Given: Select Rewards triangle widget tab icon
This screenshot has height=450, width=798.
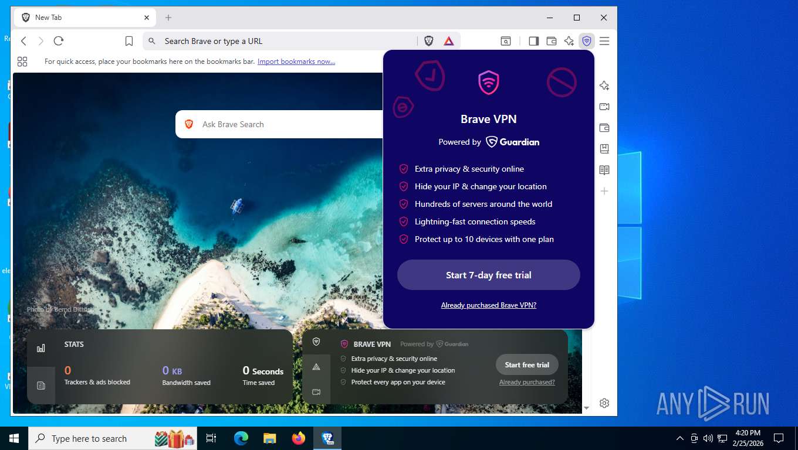Looking at the screenshot, I should coord(316,367).
